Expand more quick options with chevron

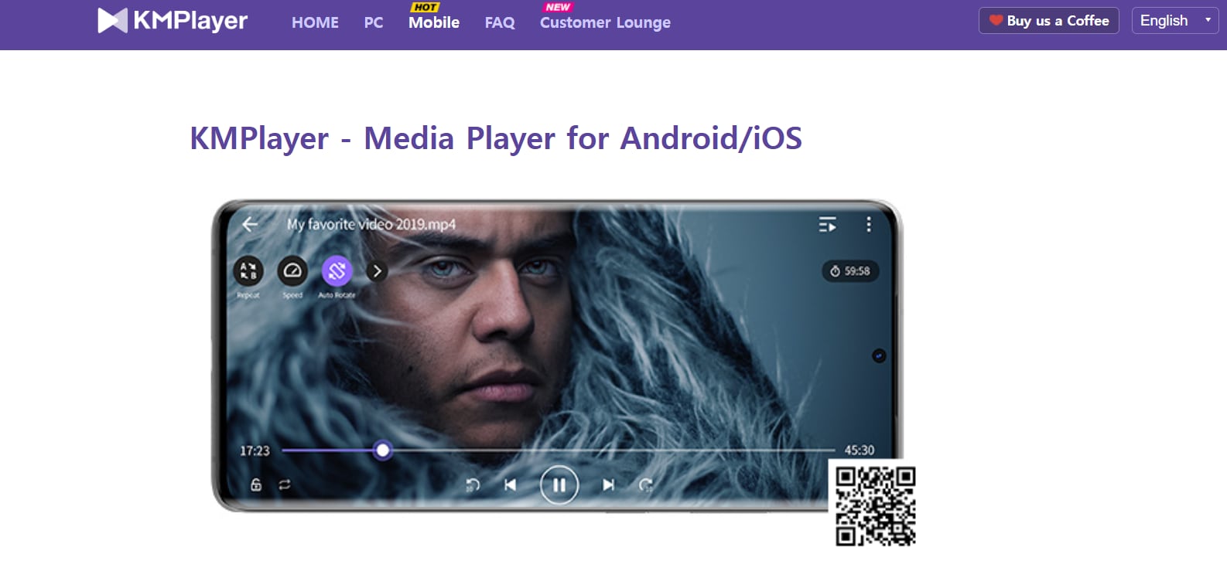(x=377, y=271)
